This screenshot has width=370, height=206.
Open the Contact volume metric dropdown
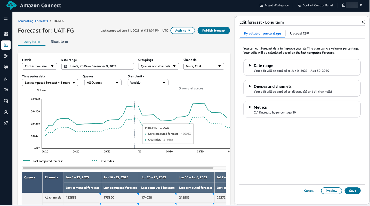(x=39, y=66)
